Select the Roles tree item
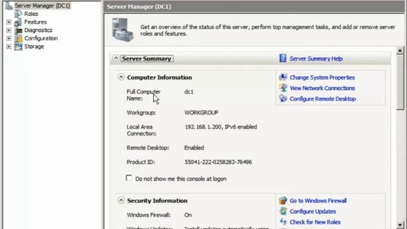 31,14
